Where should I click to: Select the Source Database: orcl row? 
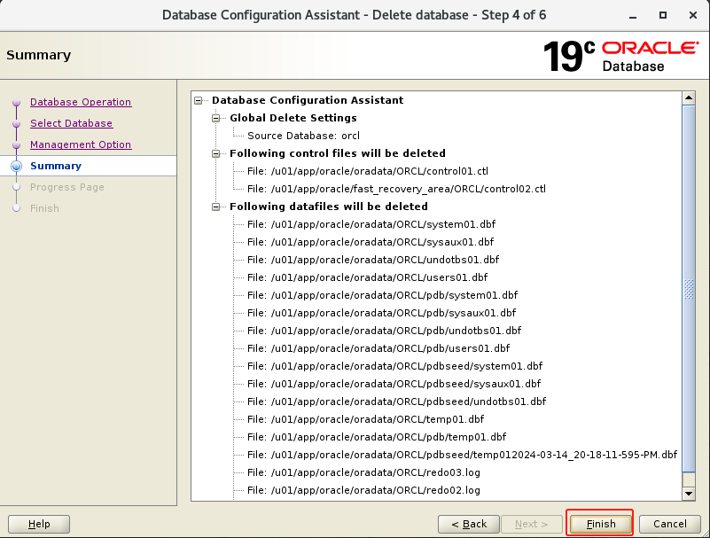(x=303, y=136)
